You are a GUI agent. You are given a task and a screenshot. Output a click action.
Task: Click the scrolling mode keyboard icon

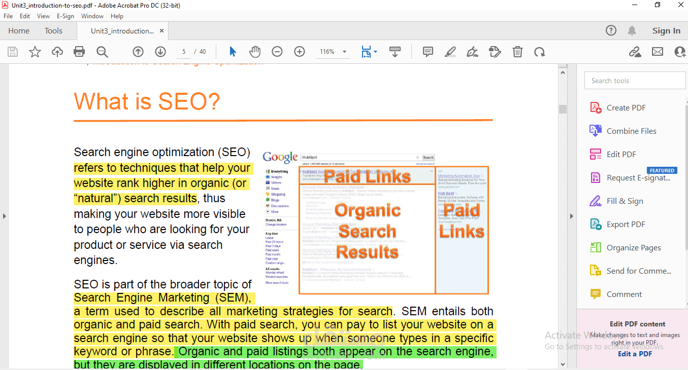[x=395, y=52]
